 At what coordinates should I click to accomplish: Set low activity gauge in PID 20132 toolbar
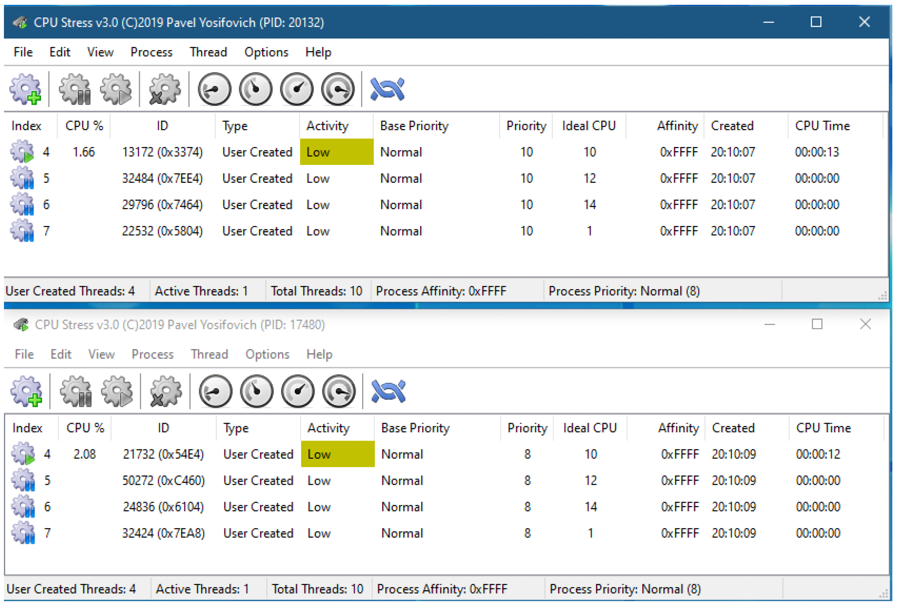[x=214, y=89]
